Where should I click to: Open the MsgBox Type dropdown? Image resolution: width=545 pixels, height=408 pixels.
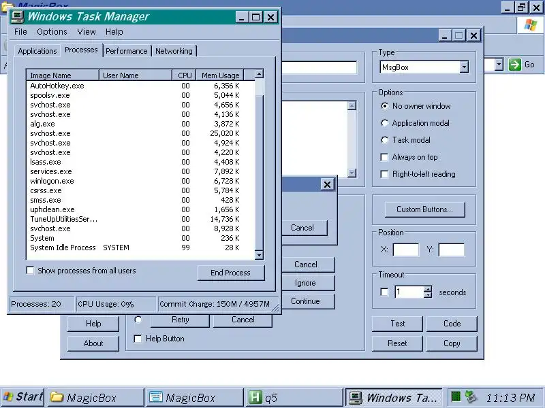point(464,67)
